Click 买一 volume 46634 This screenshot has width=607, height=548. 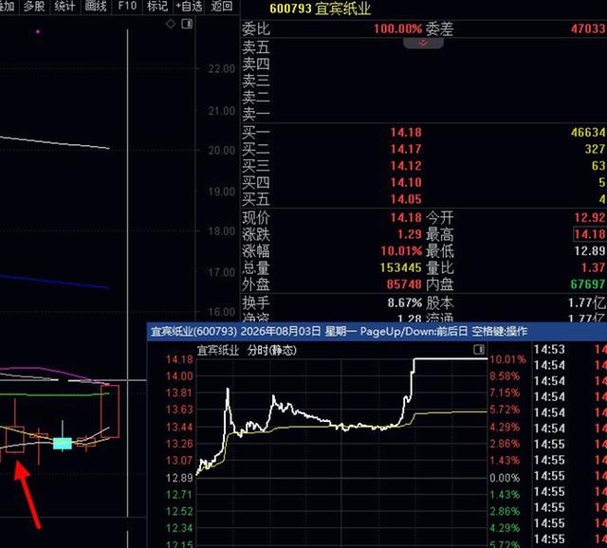point(588,133)
